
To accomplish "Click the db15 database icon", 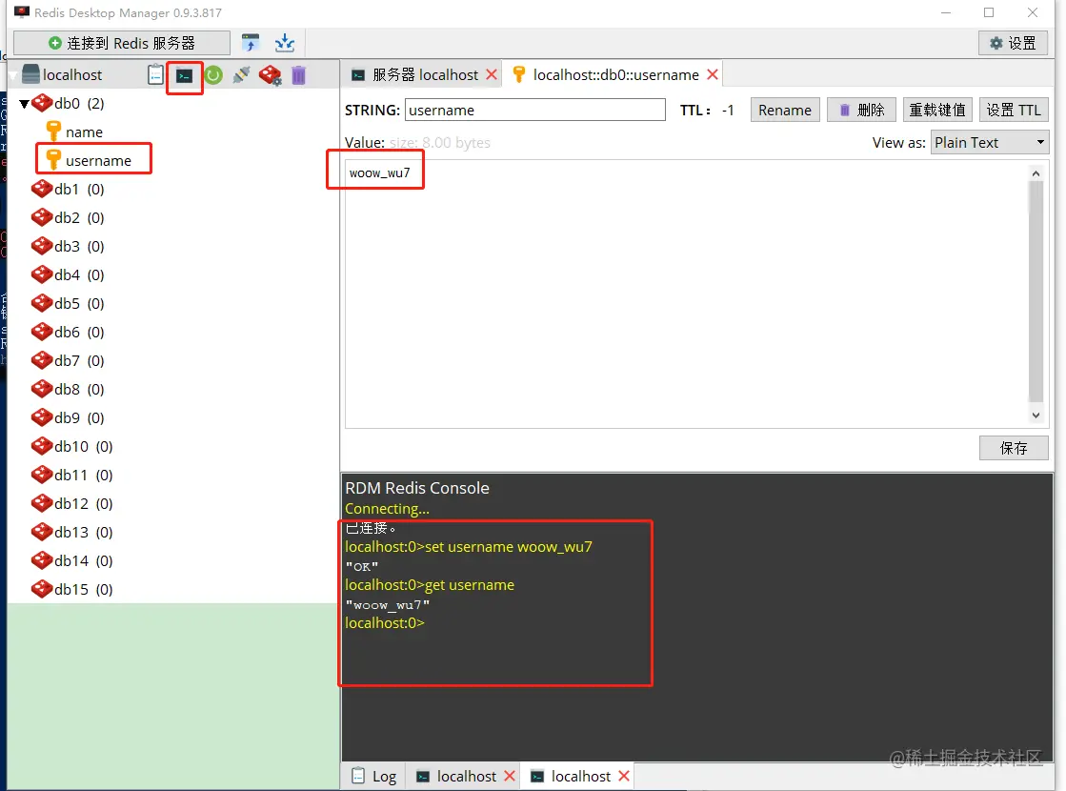I will coord(42,589).
